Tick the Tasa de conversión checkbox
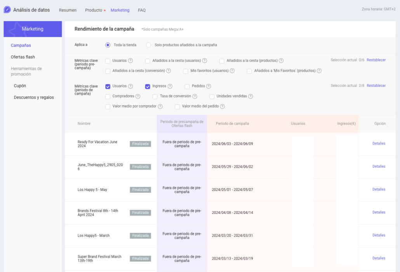This screenshot has width=400, height=272. click(155, 96)
